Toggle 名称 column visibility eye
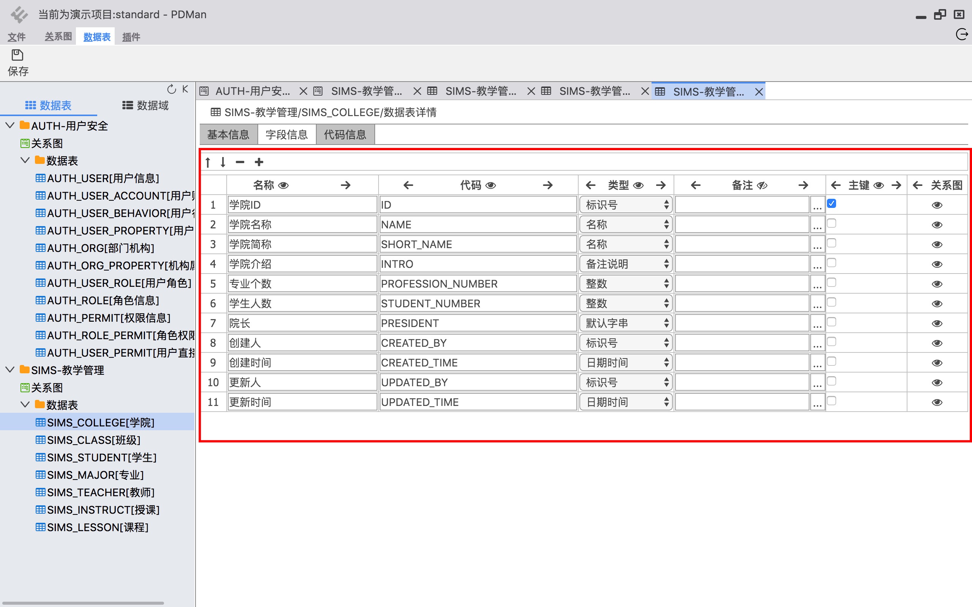Image resolution: width=972 pixels, height=607 pixels. (x=284, y=185)
